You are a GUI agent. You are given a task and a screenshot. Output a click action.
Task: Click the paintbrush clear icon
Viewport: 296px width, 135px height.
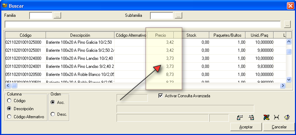287,117
